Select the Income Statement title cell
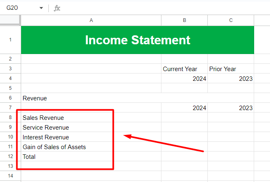 [137, 40]
